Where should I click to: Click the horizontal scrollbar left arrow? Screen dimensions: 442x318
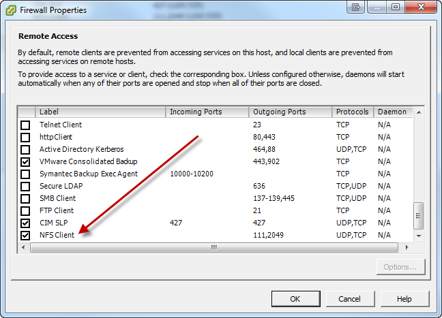[x=23, y=248]
